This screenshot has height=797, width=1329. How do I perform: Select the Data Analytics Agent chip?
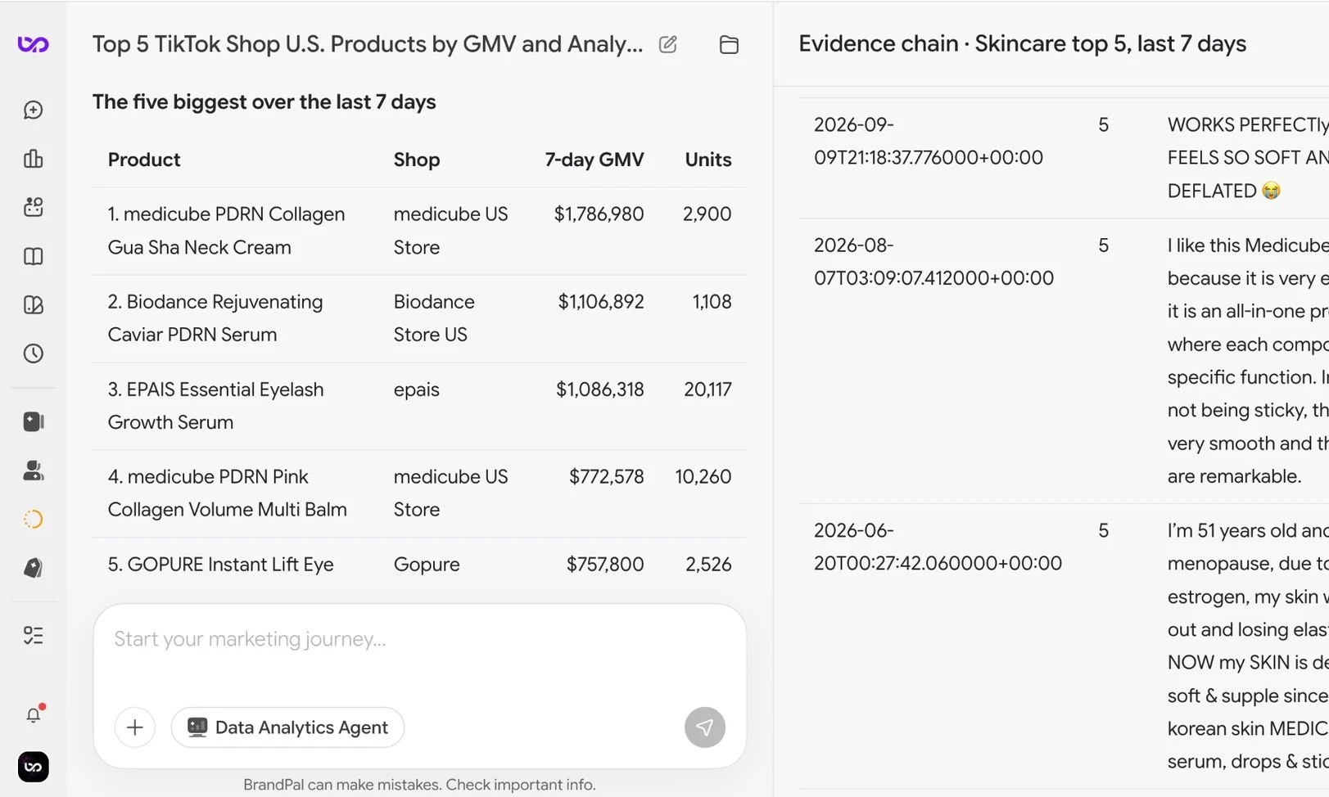287,727
